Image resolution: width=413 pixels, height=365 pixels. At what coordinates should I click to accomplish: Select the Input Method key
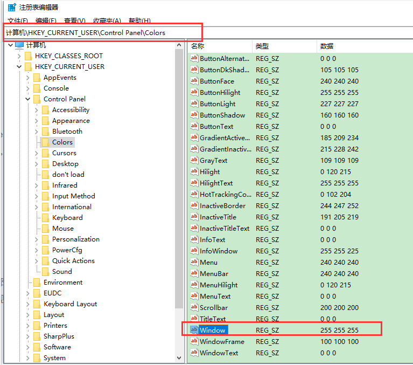click(73, 196)
